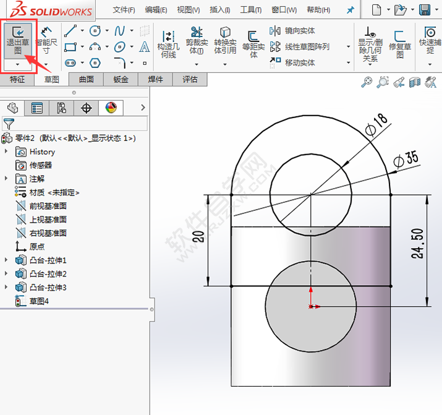This screenshot has height=415, width=442.
Task: Click Linear Sketch Pattern (线性草图阵列)
Action: [x=299, y=47]
